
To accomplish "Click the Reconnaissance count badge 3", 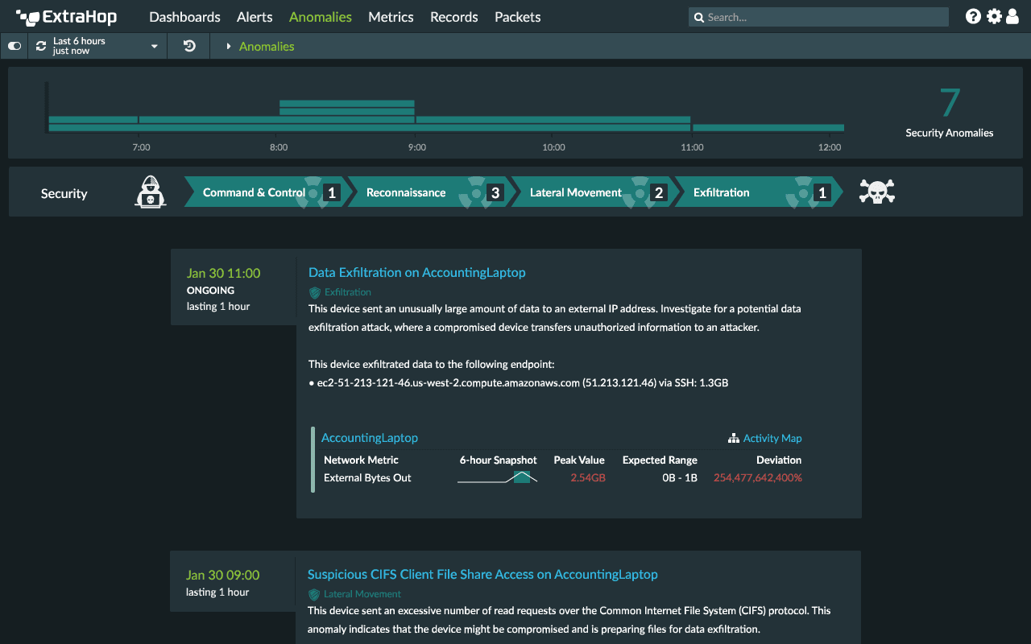I will (495, 192).
